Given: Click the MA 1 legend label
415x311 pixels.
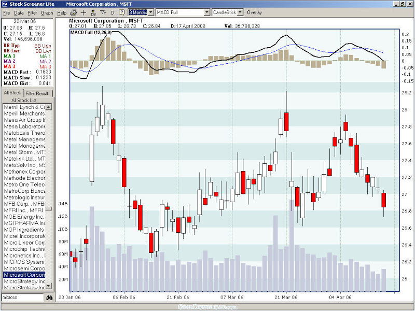Looking at the screenshot, I should point(9,56).
